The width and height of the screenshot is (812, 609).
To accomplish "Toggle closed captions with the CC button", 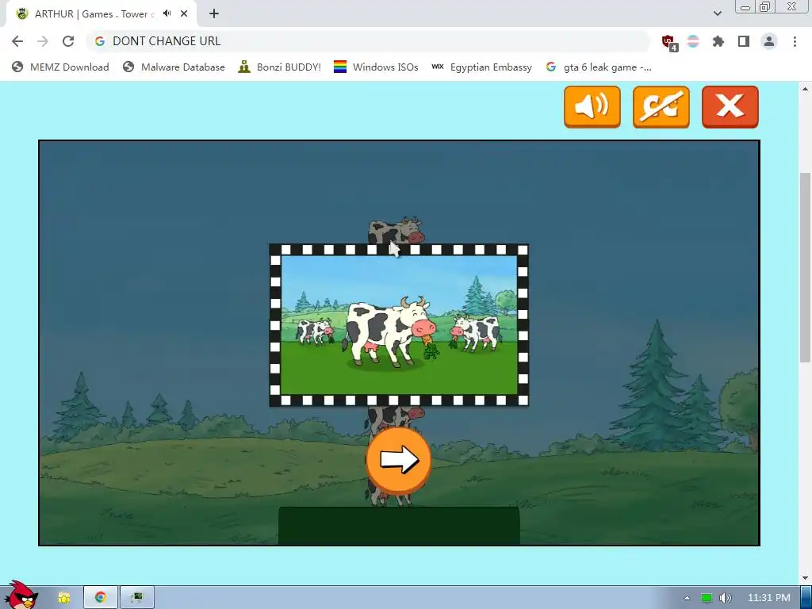I will tap(661, 107).
